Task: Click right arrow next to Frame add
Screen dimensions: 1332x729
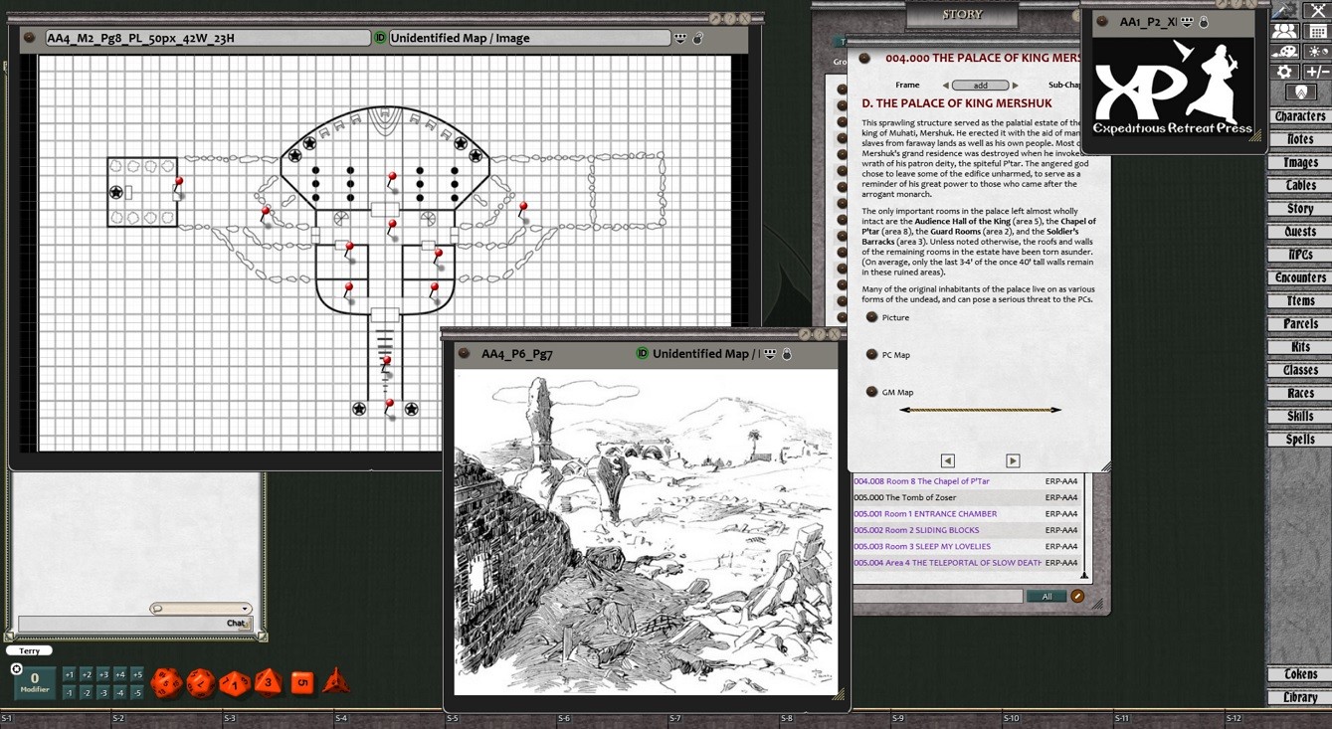Action: 1016,86
